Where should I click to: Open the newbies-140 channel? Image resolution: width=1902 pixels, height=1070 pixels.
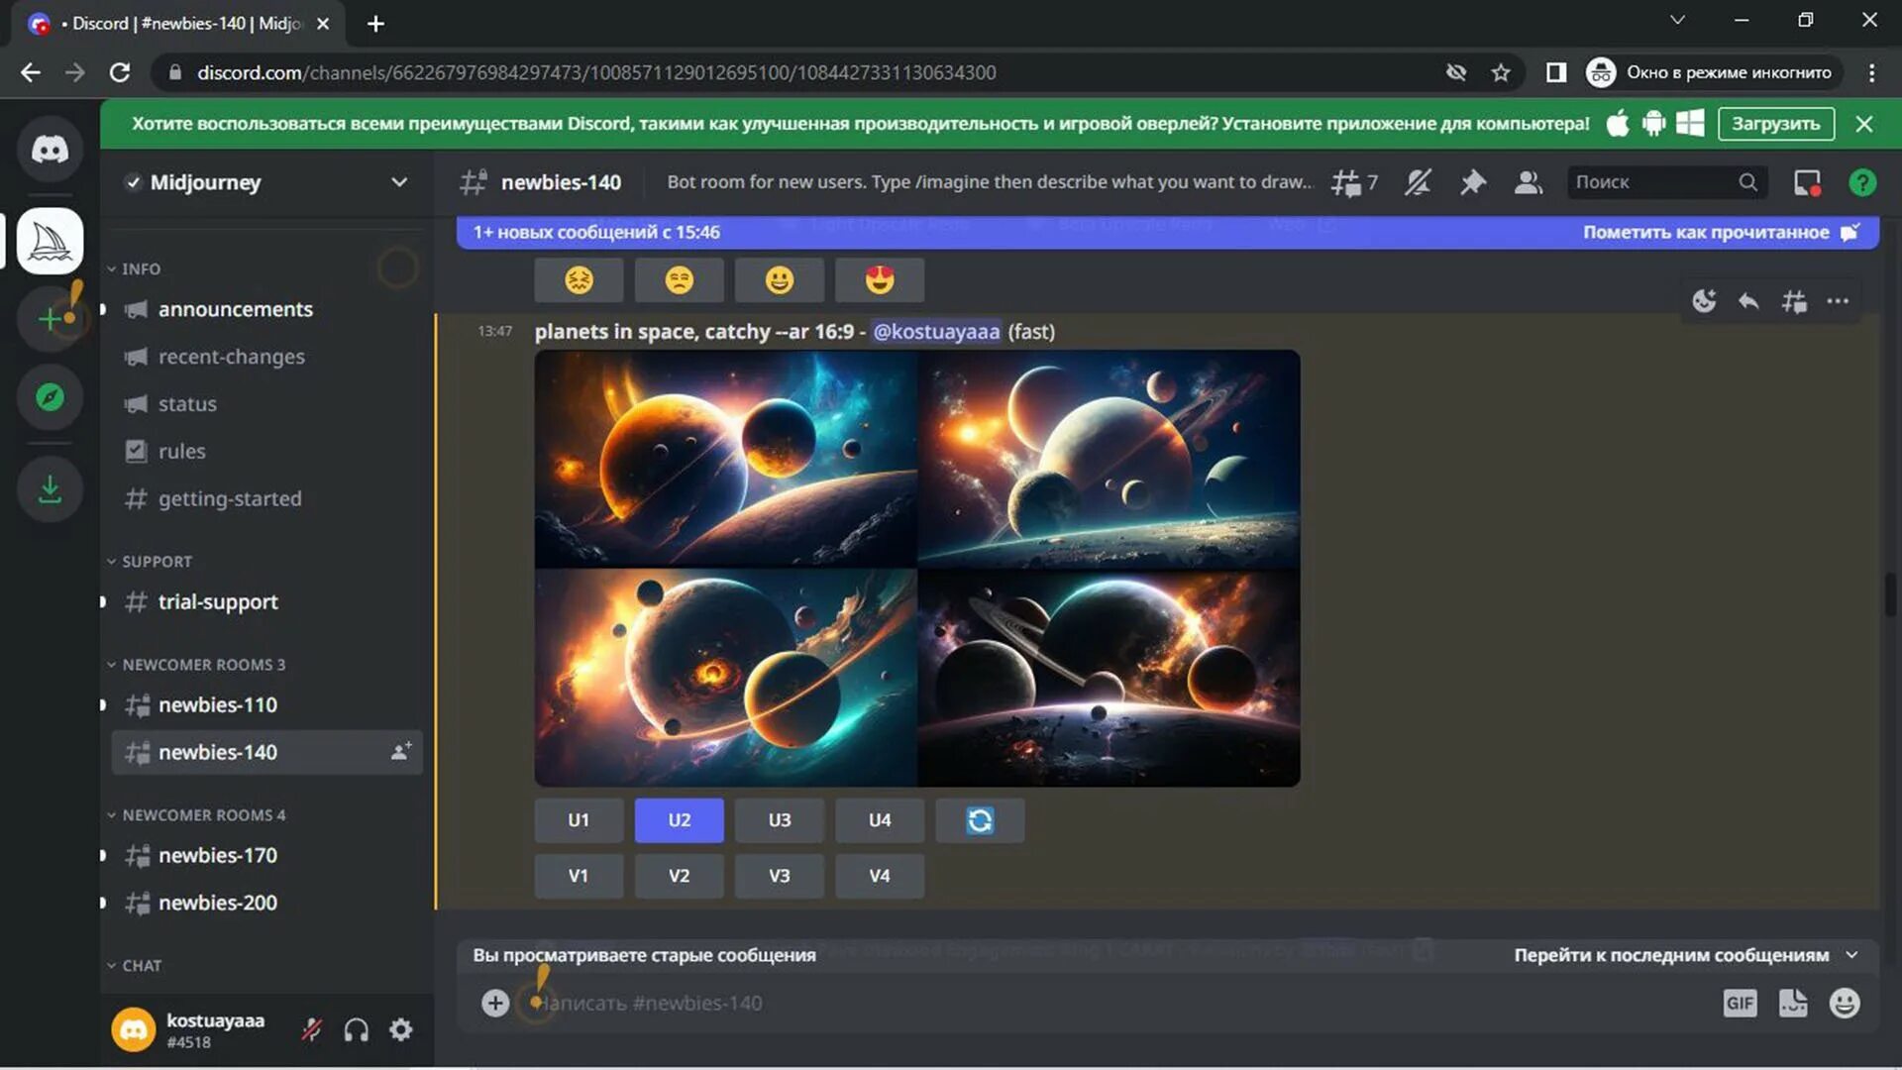click(x=217, y=751)
